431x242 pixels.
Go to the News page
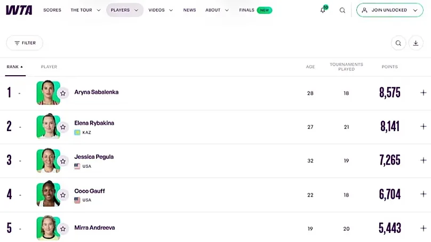point(190,10)
